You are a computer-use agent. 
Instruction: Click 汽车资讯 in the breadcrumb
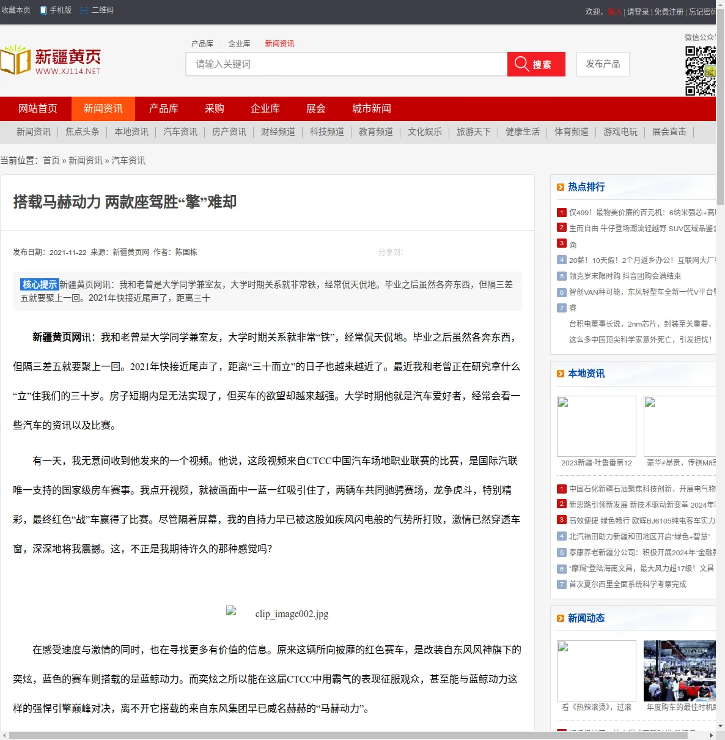(x=128, y=161)
